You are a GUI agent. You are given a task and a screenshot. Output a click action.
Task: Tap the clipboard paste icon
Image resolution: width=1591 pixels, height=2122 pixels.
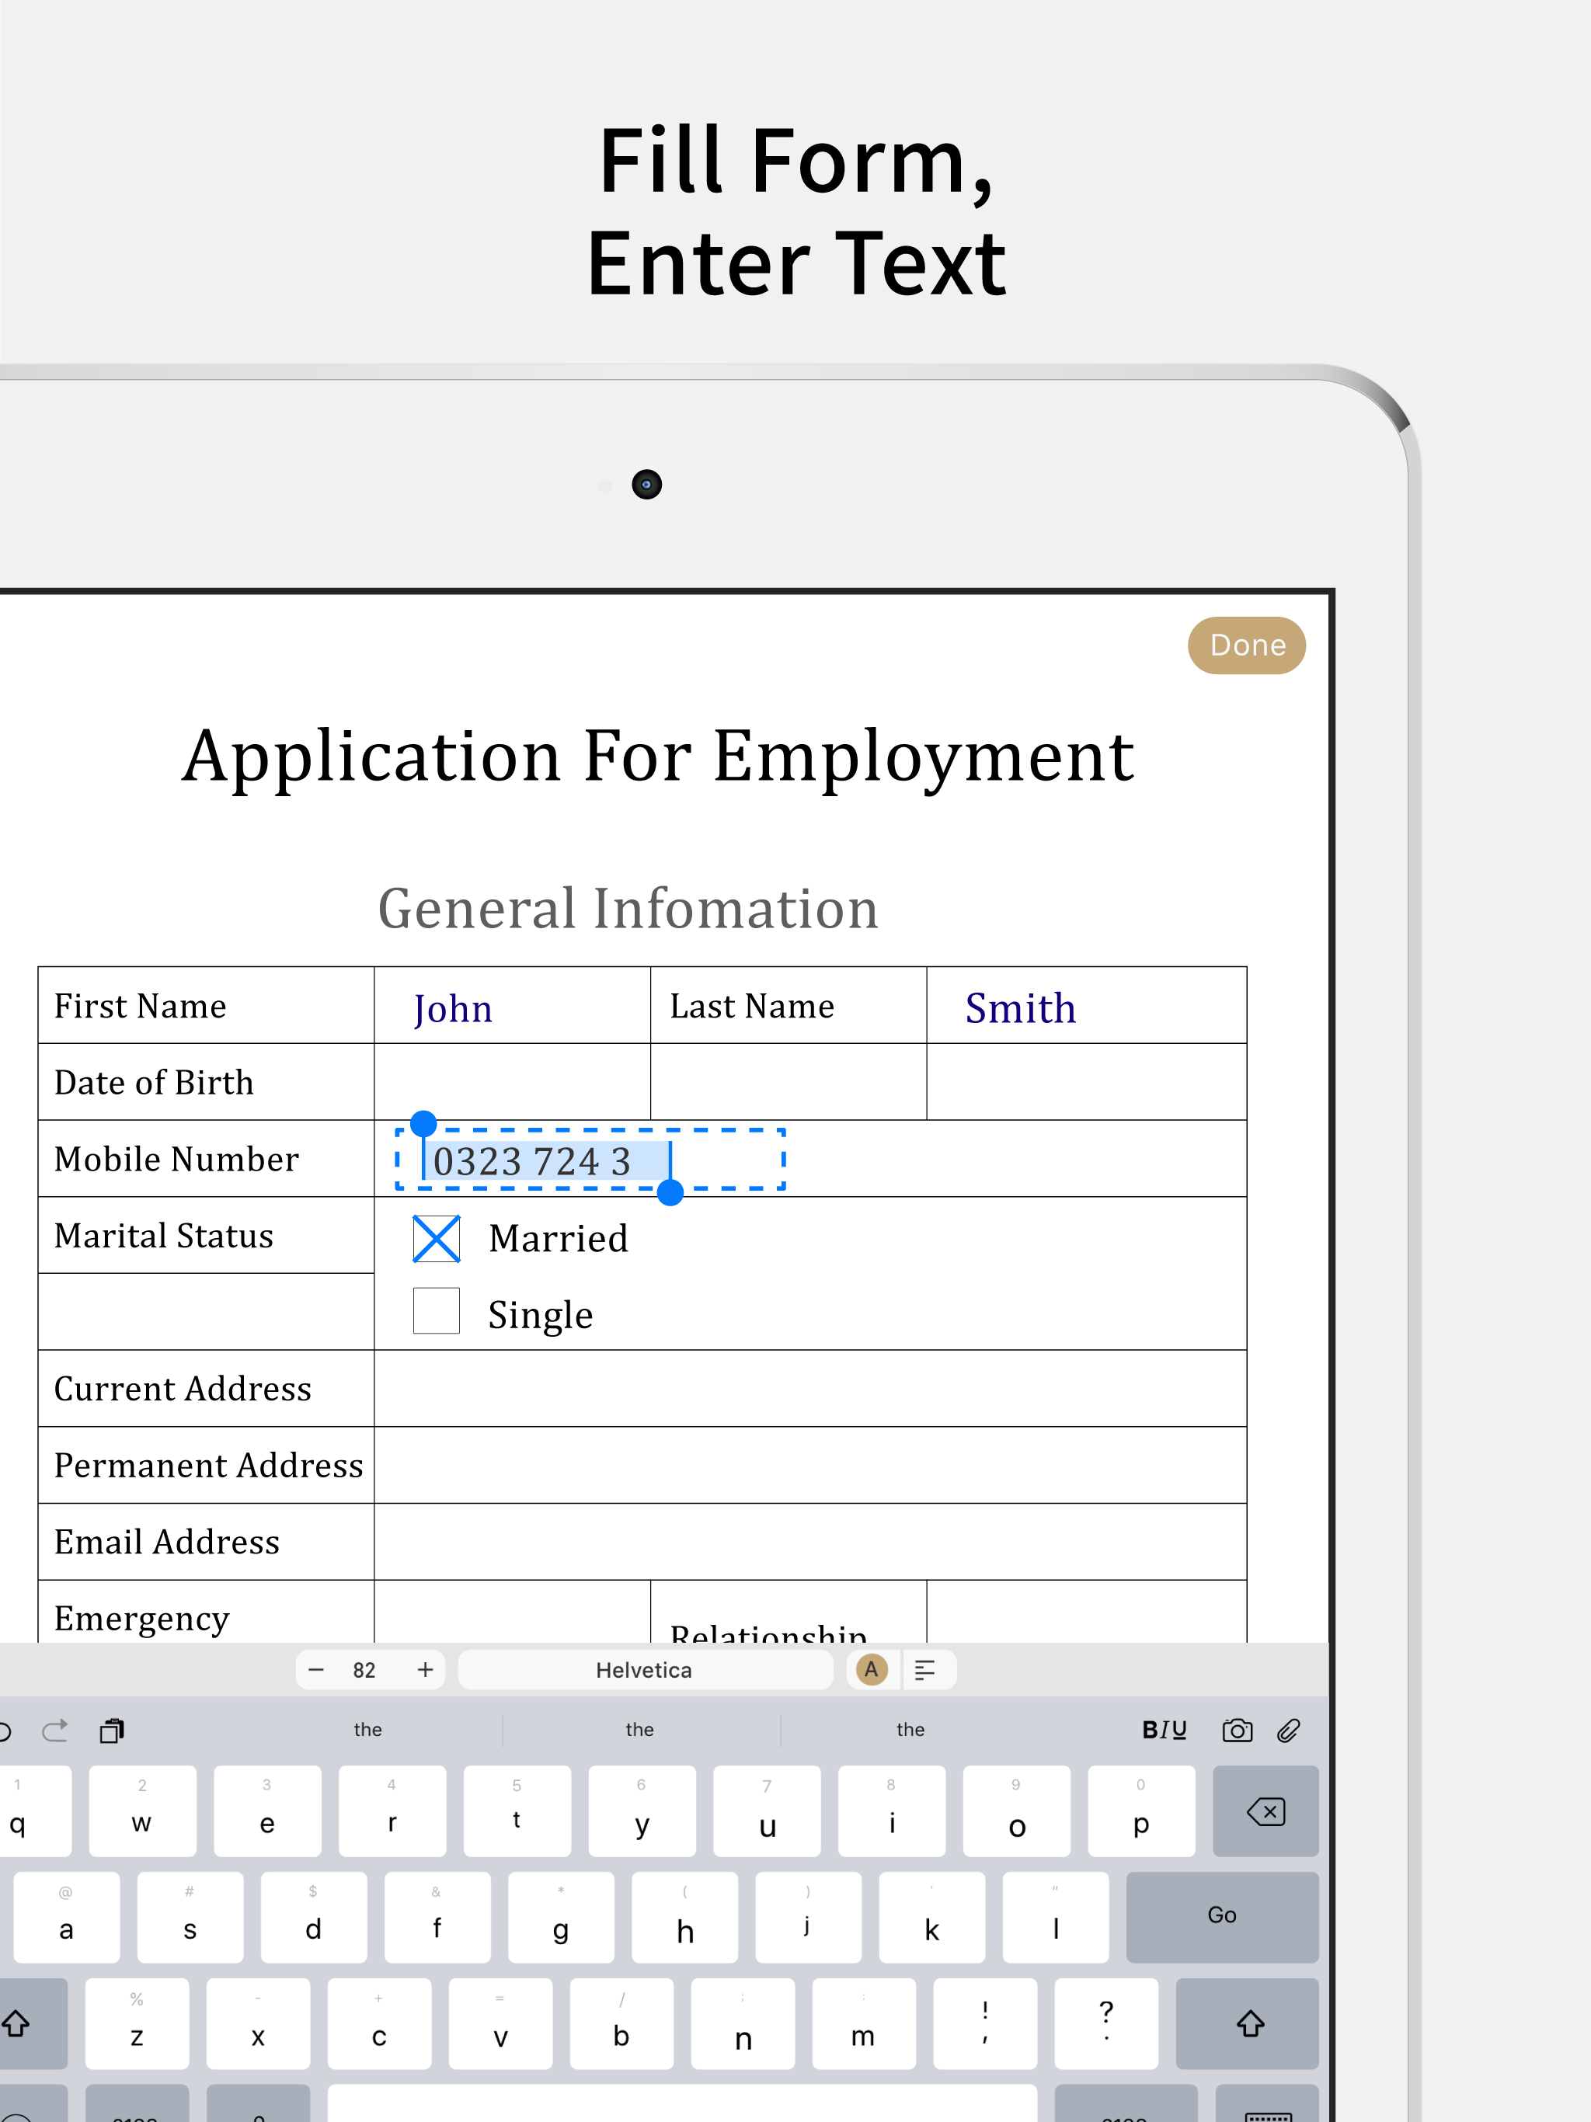point(113,1730)
